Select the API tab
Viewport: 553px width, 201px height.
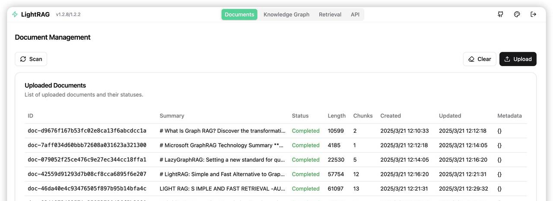pos(355,14)
